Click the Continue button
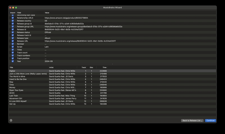225x134 pixels. pyautogui.click(x=210, y=121)
